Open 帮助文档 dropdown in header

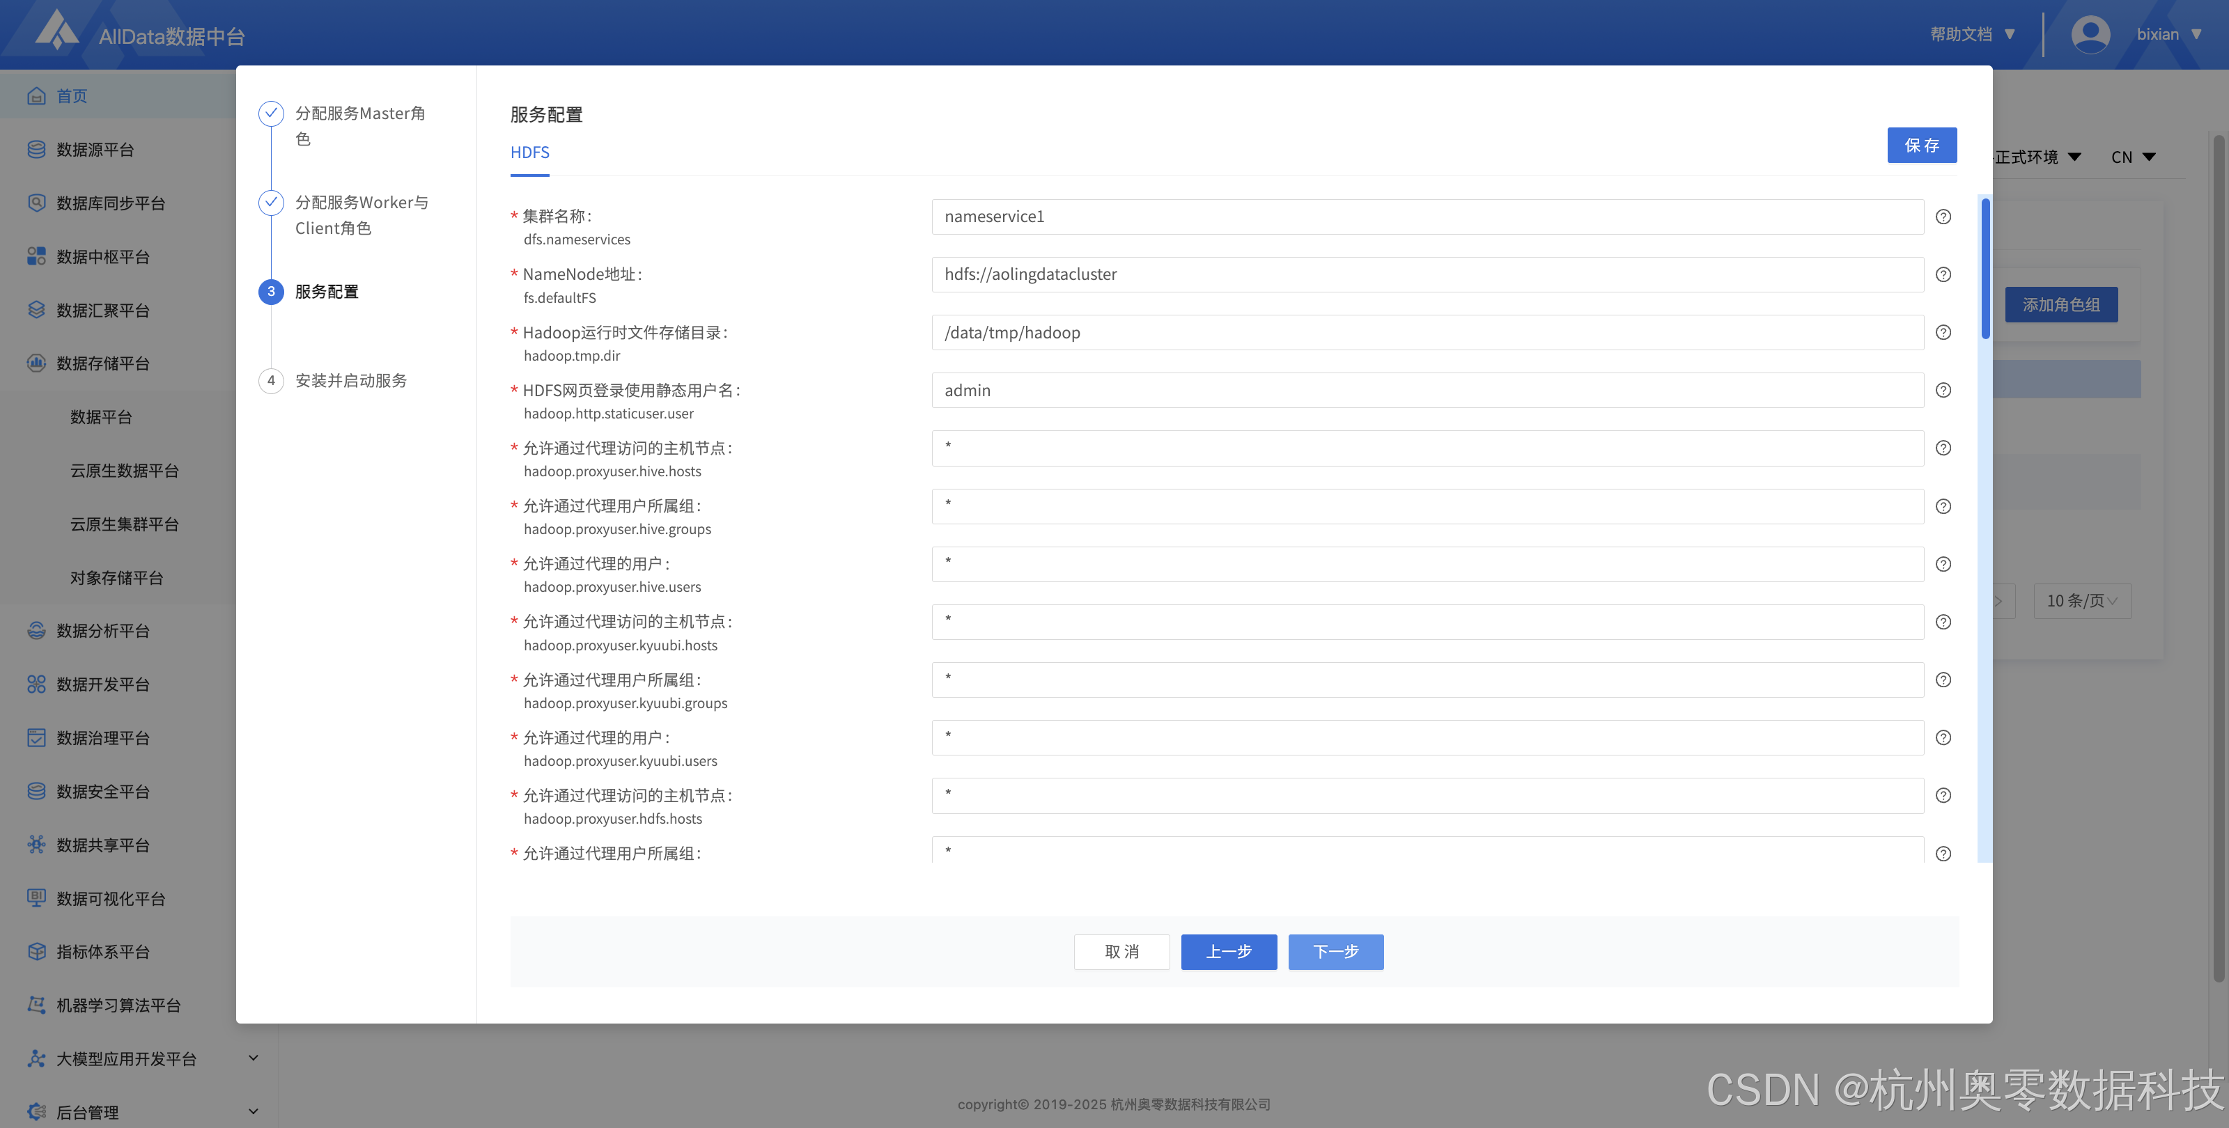tap(1973, 35)
